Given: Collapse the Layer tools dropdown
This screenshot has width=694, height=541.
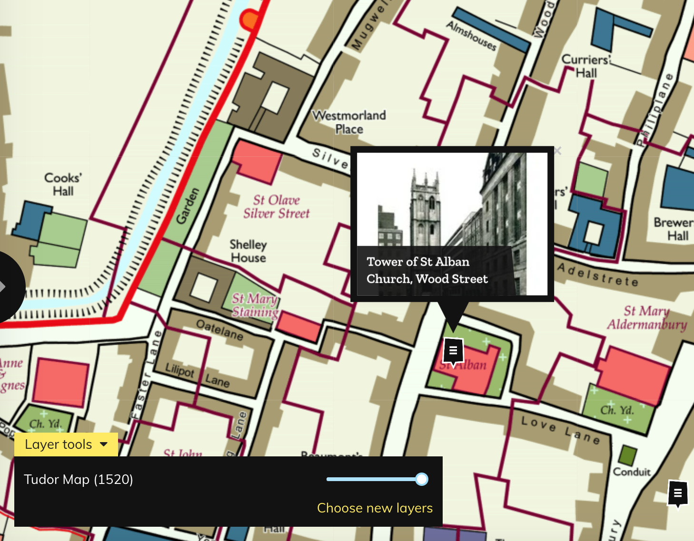Looking at the screenshot, I should click(x=66, y=444).
